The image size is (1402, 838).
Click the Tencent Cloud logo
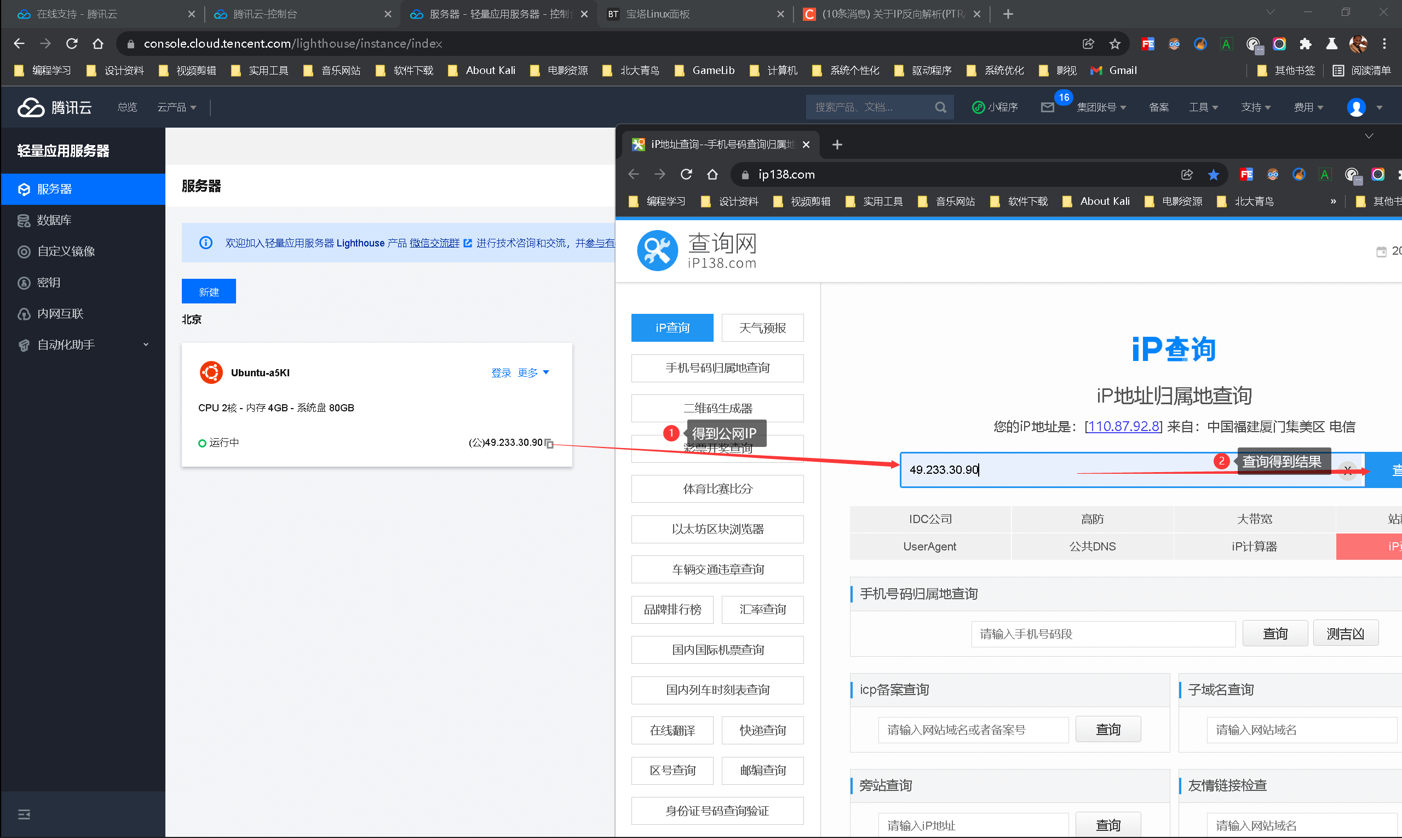[x=54, y=107]
